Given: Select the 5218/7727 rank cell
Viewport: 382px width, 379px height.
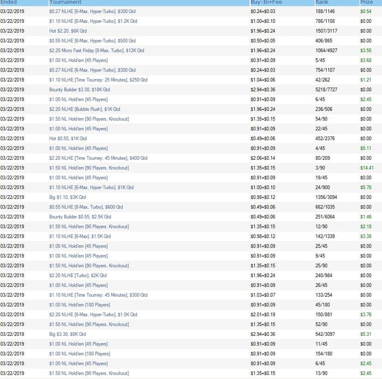Looking at the screenshot, I should [326, 89].
